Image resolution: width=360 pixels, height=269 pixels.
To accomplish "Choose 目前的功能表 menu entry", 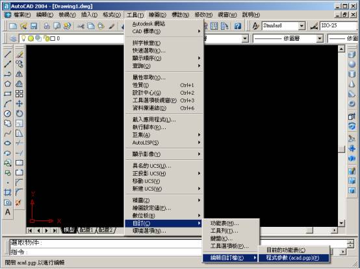I will point(294,250).
